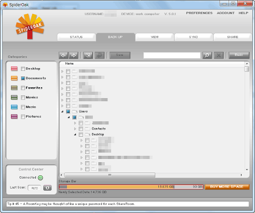Expand the folder just above Users
Screen dimensions: 255x213
pos(62,106)
